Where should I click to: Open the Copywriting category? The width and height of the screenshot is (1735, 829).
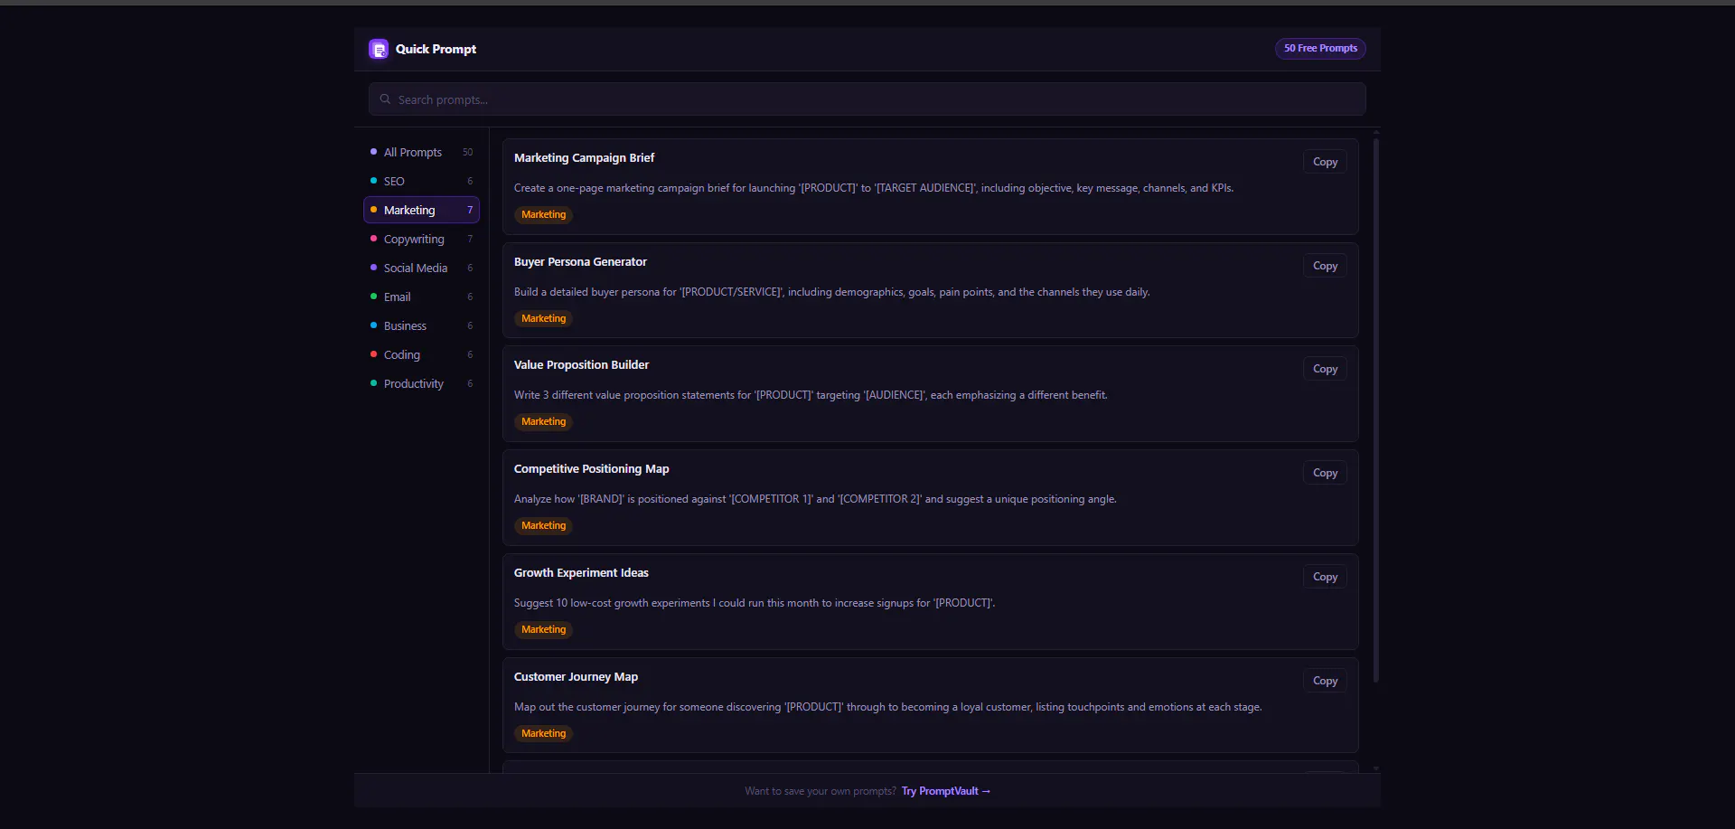[x=421, y=239]
